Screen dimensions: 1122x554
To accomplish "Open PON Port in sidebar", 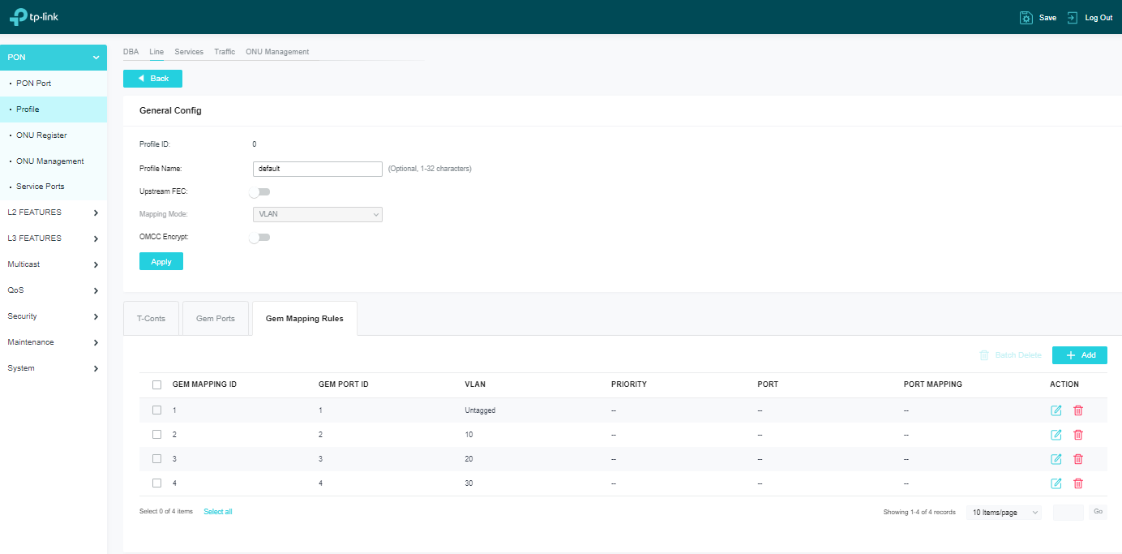I will (x=54, y=84).
